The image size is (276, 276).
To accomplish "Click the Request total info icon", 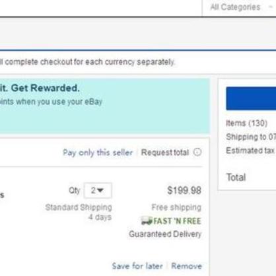I will (197, 152).
